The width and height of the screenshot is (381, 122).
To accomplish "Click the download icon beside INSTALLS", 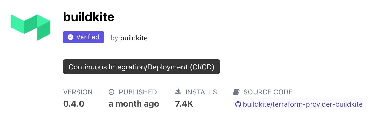I will (178, 92).
